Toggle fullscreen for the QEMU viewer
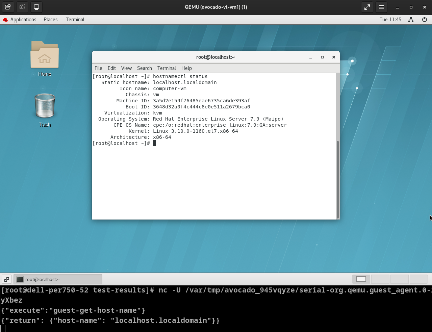 tap(367, 7)
